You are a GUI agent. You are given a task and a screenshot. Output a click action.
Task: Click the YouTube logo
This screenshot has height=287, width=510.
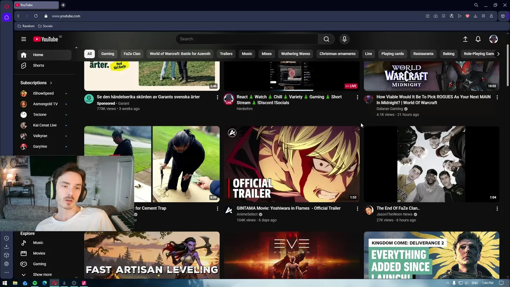coord(46,39)
